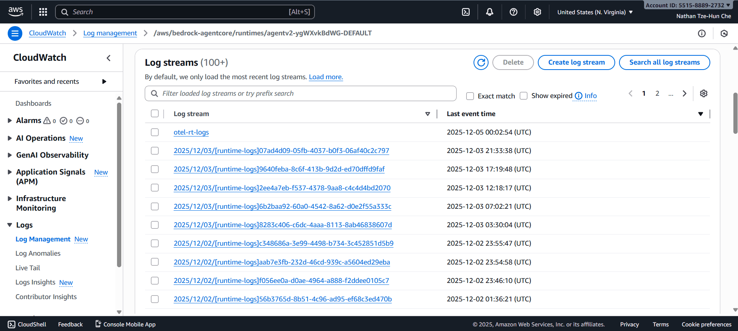
Task: Open the region selector dropdown
Action: [x=595, y=12]
